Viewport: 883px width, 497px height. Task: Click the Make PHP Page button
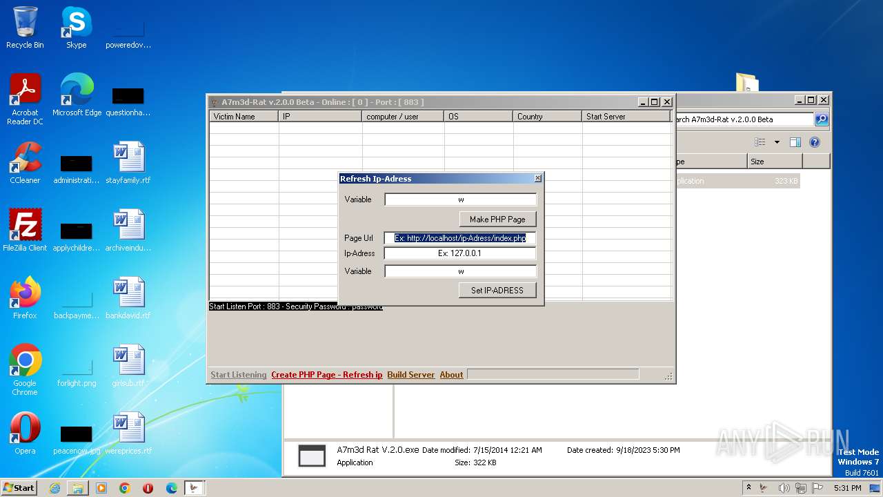pos(497,220)
